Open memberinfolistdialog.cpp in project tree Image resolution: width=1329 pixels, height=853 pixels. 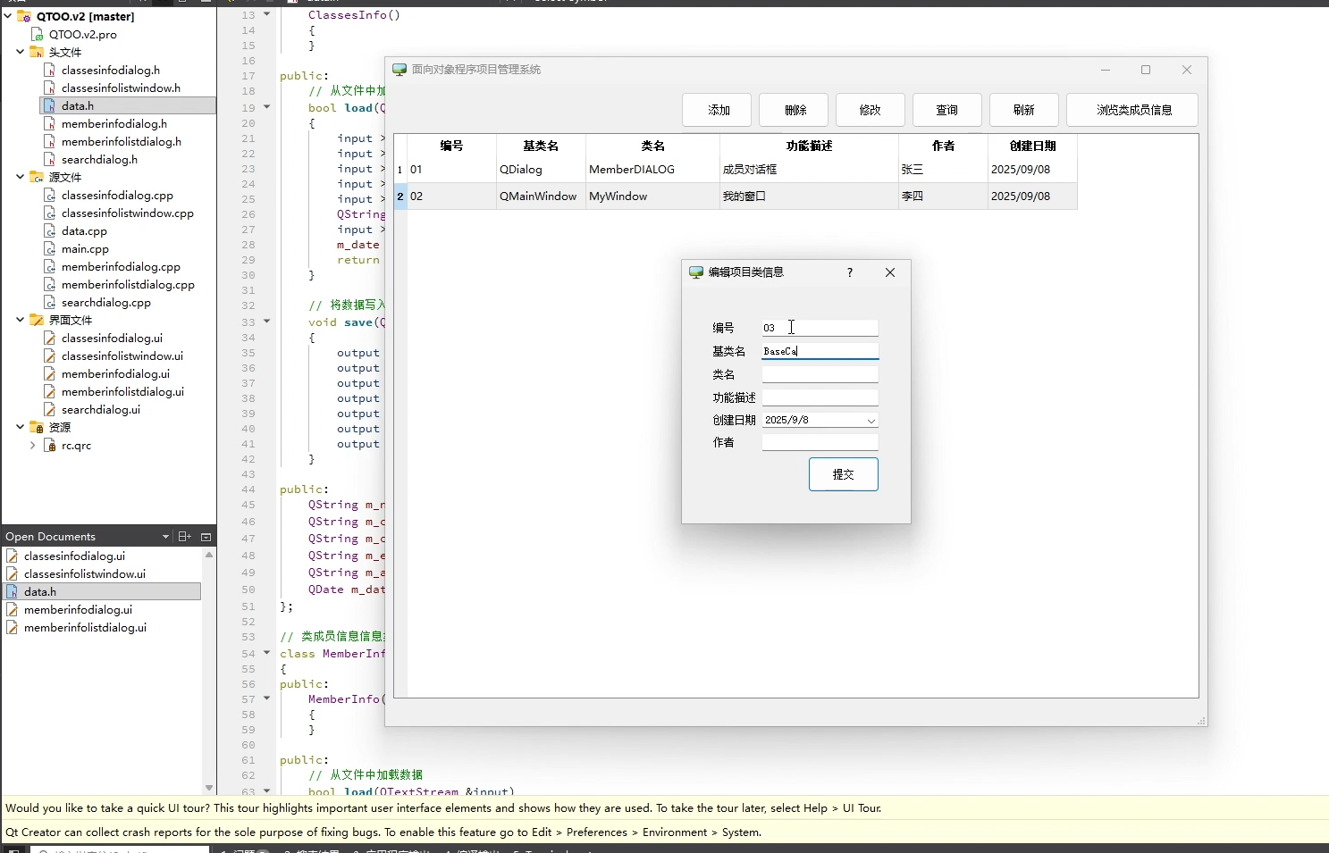click(128, 284)
